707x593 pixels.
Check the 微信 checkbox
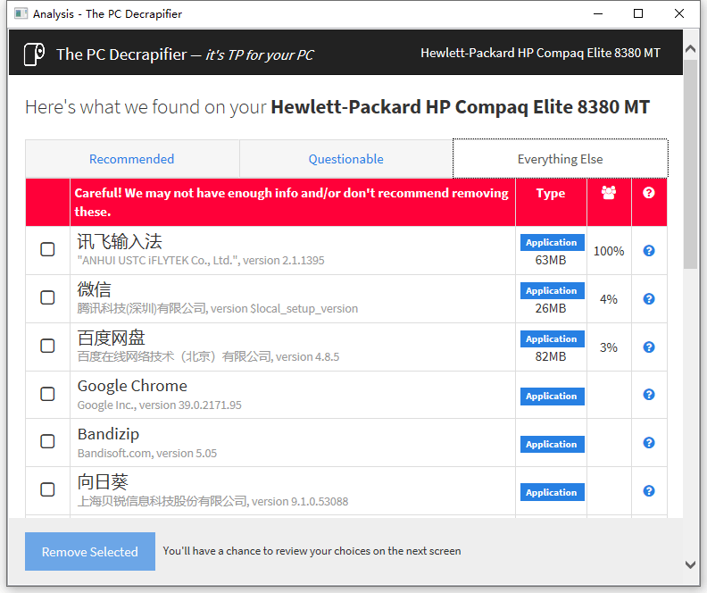47,297
